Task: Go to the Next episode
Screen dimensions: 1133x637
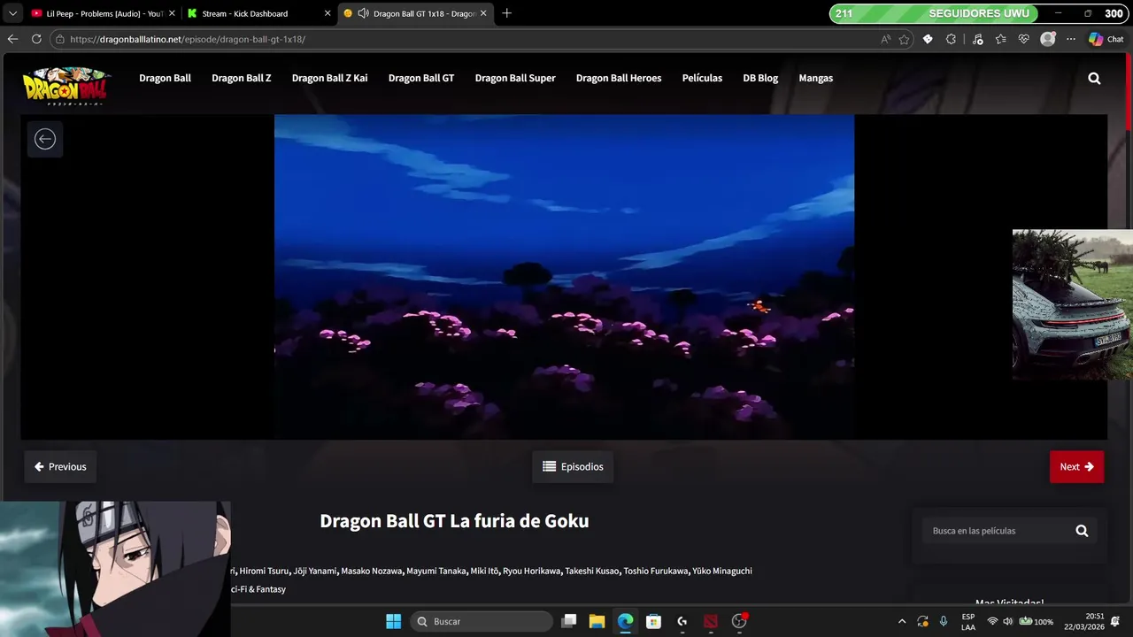Action: (1076, 466)
